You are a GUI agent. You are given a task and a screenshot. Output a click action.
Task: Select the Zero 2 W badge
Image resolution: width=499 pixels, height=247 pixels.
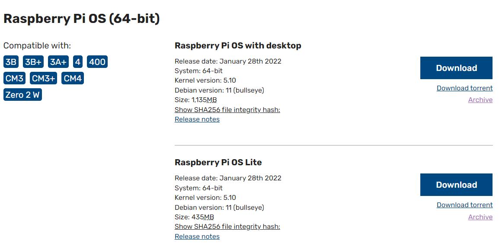tap(22, 95)
